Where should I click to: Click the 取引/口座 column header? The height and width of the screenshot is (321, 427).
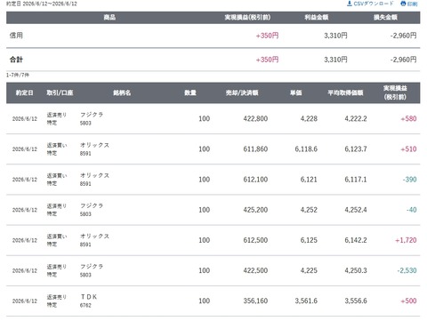click(x=60, y=93)
